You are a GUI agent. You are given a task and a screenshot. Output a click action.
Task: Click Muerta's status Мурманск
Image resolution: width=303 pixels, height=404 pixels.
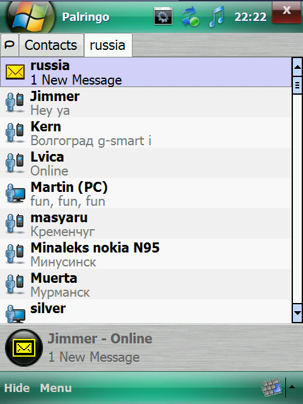tap(60, 292)
